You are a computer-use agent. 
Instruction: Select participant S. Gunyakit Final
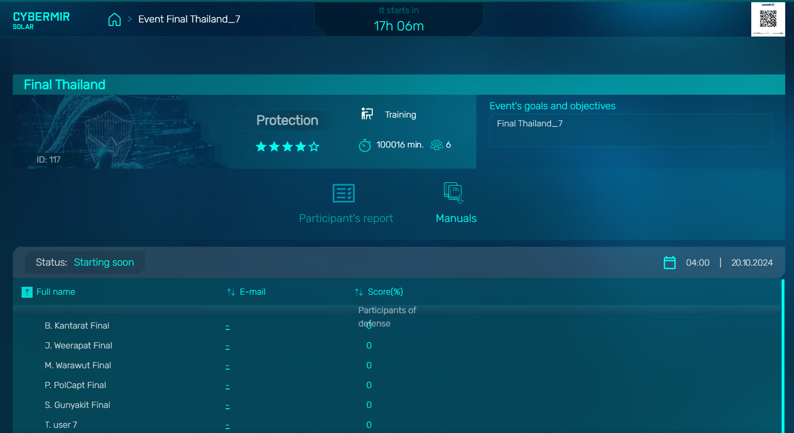pos(78,405)
